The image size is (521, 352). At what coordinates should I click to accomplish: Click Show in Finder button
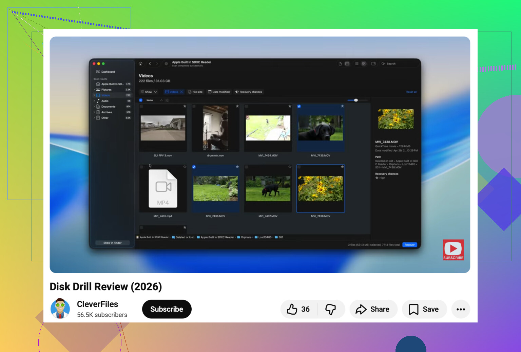pos(112,243)
